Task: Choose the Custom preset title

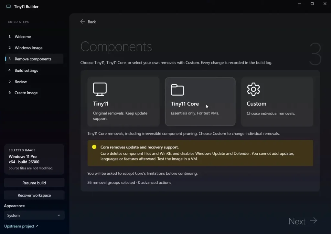Action: tap(256, 104)
